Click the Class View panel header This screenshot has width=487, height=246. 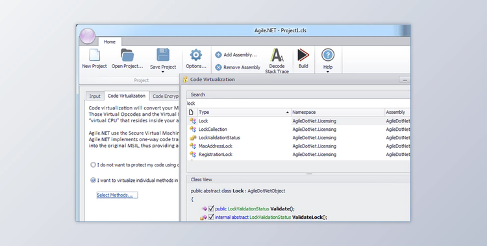click(x=298, y=180)
